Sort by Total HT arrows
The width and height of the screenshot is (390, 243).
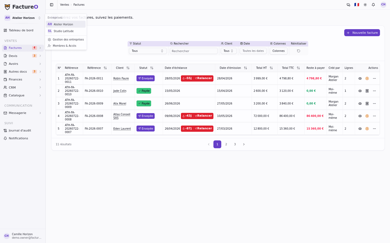point(271,68)
